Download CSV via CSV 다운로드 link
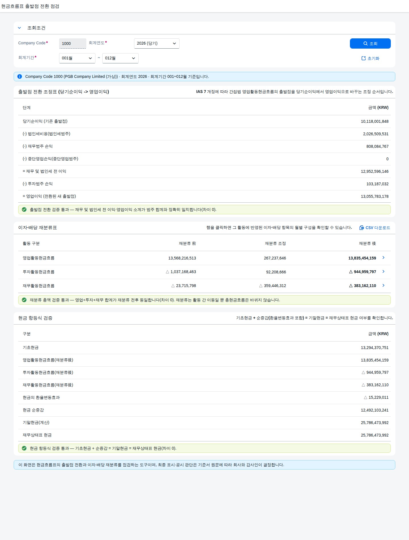Viewport: 409px width, 540px height. coord(375,228)
